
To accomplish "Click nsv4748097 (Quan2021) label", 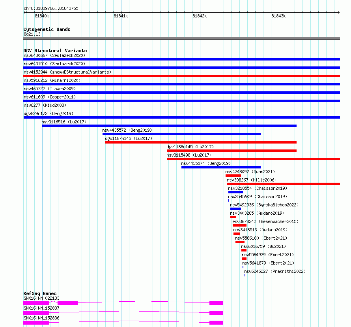I will pyautogui.click(x=250, y=172).
